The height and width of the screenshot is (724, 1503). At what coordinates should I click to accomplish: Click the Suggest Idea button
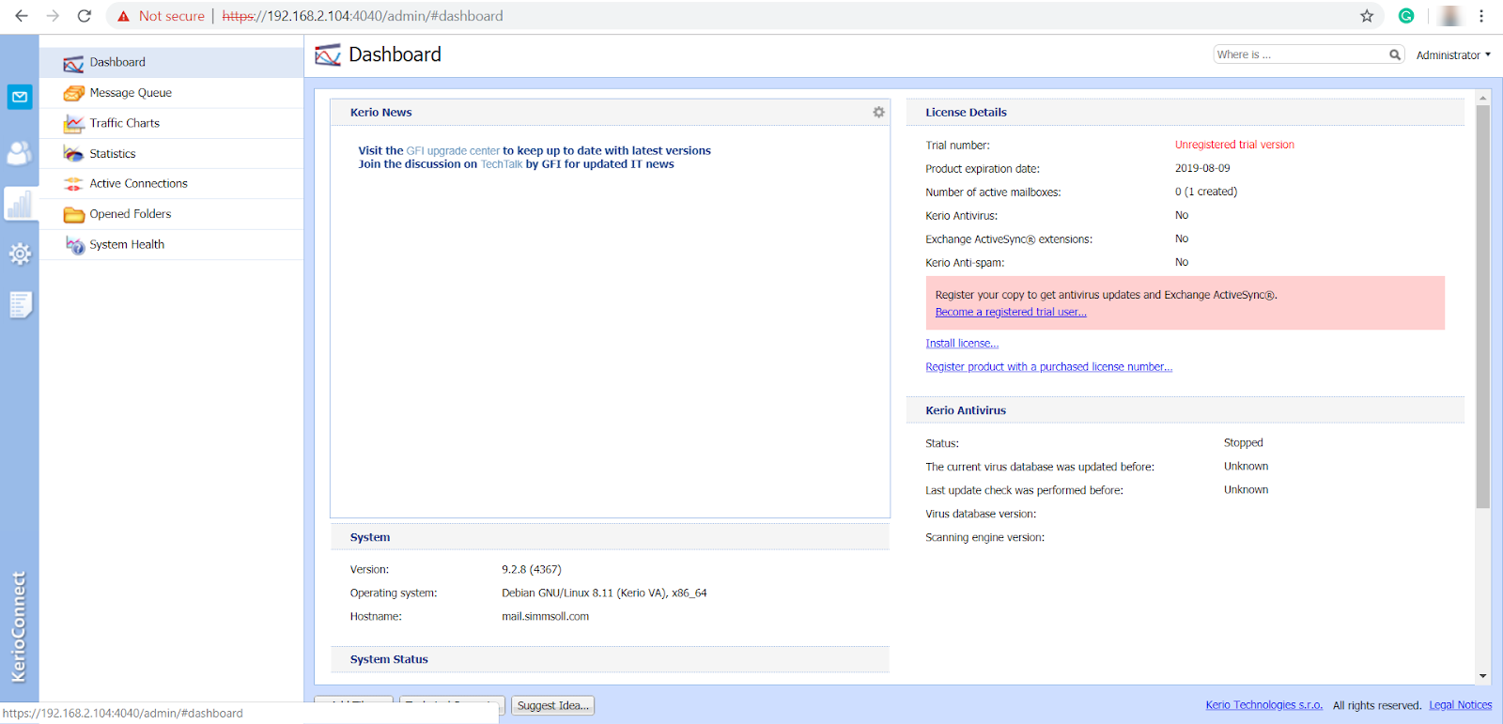tap(552, 705)
